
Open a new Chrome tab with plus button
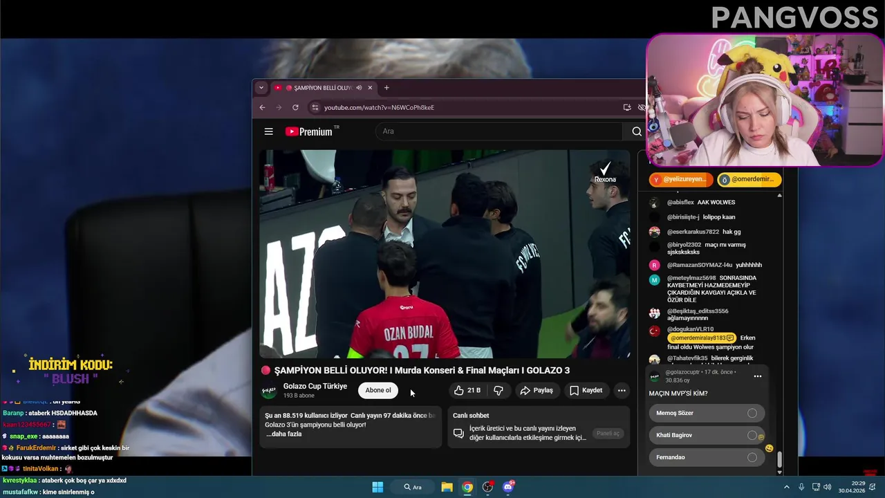click(x=386, y=88)
